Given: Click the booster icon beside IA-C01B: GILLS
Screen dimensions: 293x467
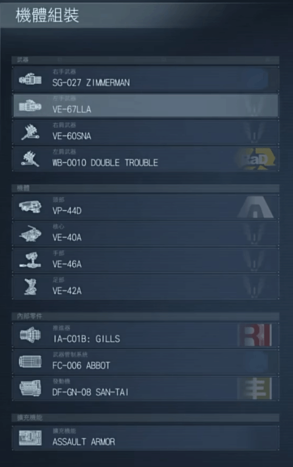Looking at the screenshot, I should [30, 335].
